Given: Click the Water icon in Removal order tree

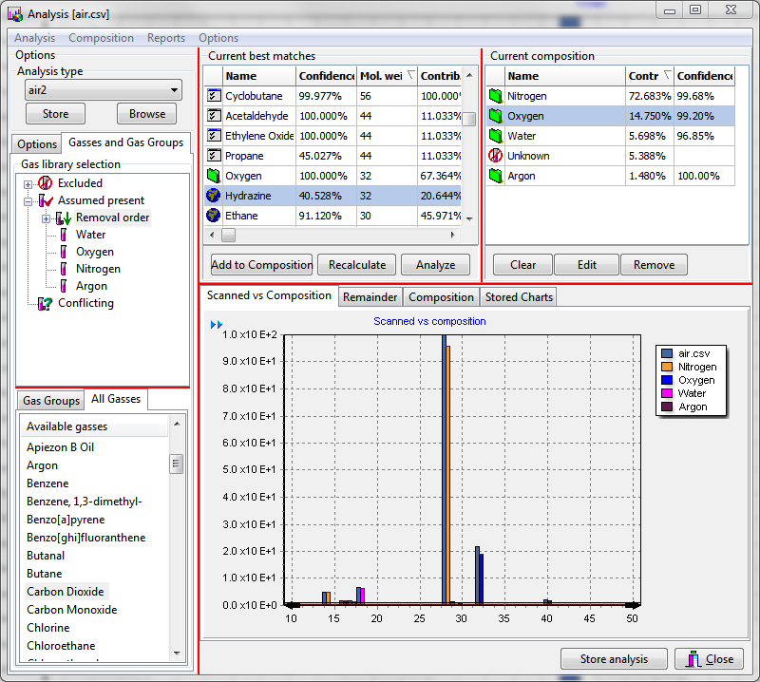Looking at the screenshot, I should coord(64,235).
